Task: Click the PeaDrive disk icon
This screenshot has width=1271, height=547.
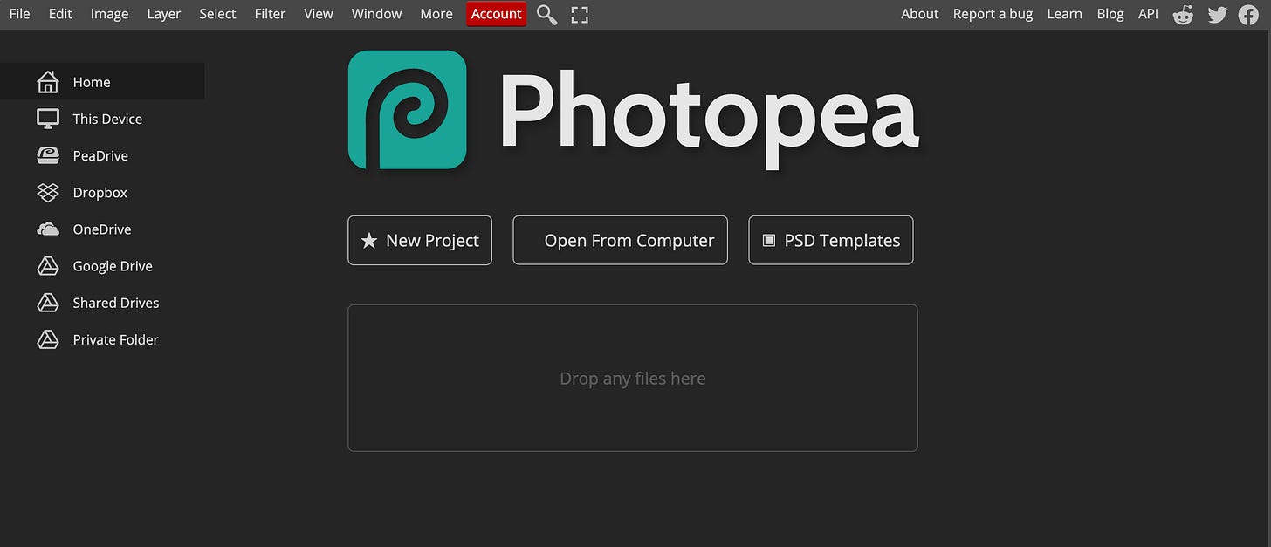Action: (x=48, y=155)
